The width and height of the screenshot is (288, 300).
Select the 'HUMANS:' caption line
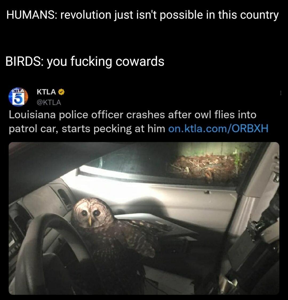click(142, 15)
